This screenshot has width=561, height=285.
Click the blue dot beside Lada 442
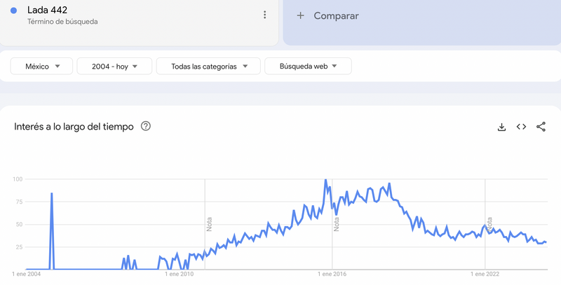pyautogui.click(x=14, y=11)
